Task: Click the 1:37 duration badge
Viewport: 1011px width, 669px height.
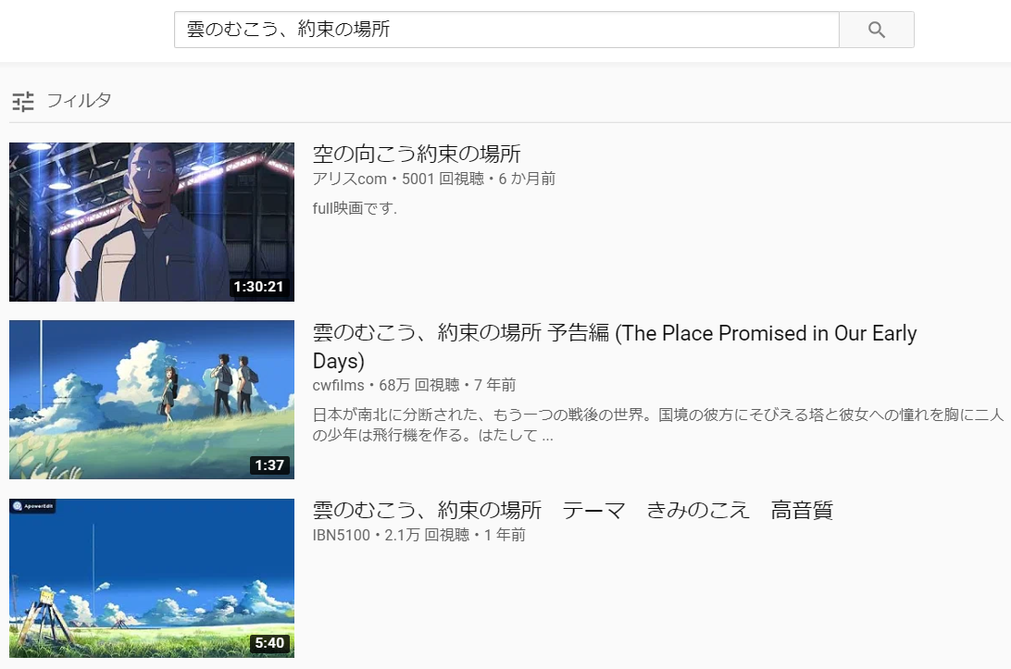Action: (269, 465)
